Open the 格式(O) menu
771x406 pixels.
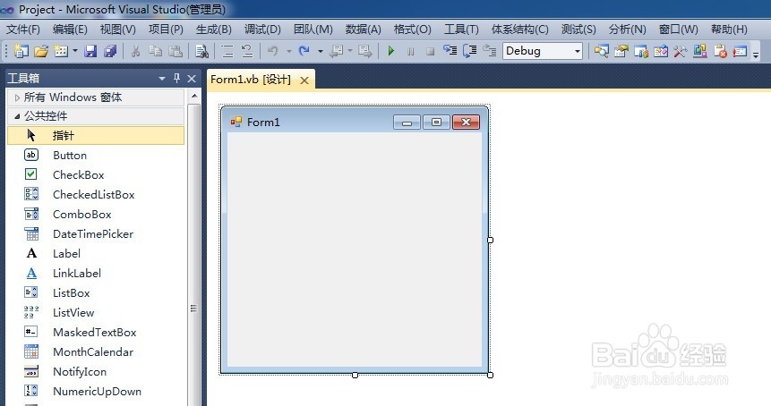tap(412, 30)
